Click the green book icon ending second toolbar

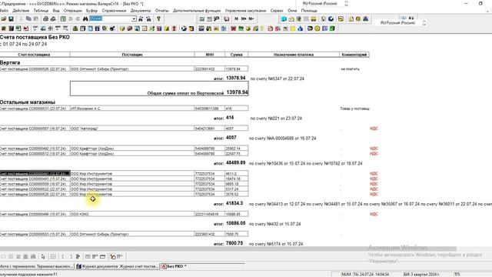[332, 28]
